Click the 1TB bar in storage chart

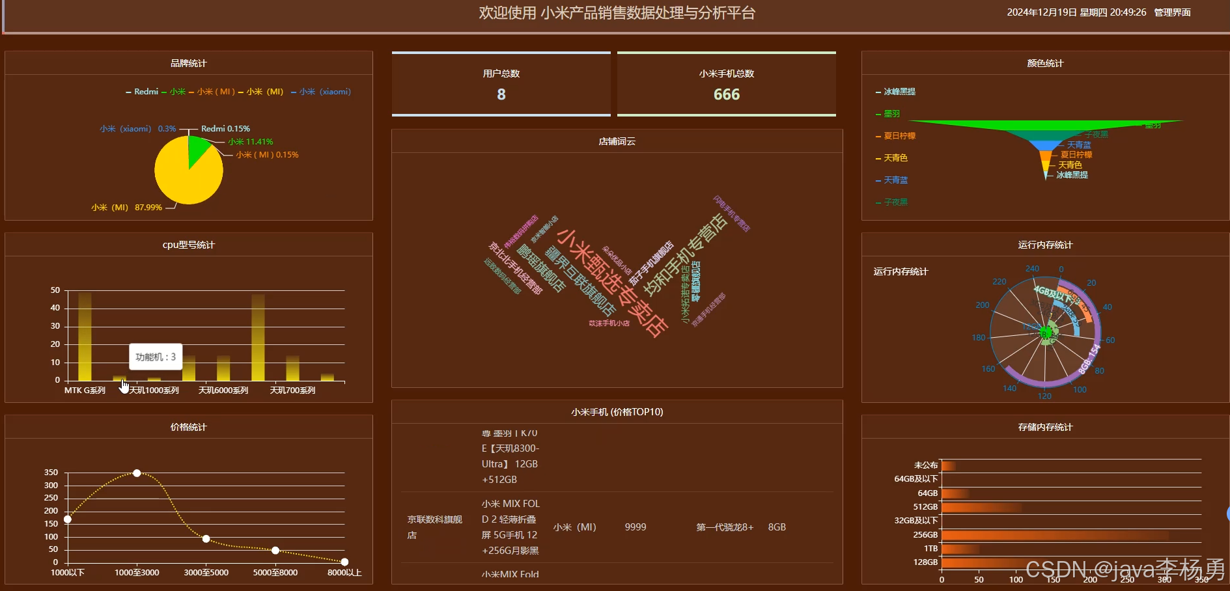[960, 549]
